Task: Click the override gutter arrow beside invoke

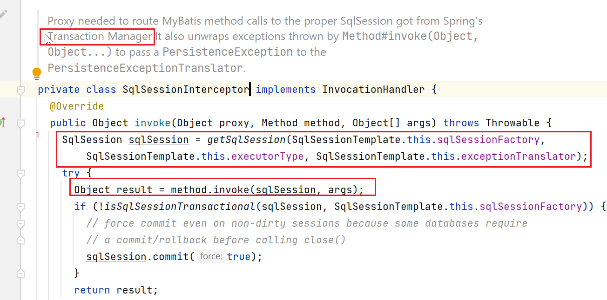Action: [3, 123]
